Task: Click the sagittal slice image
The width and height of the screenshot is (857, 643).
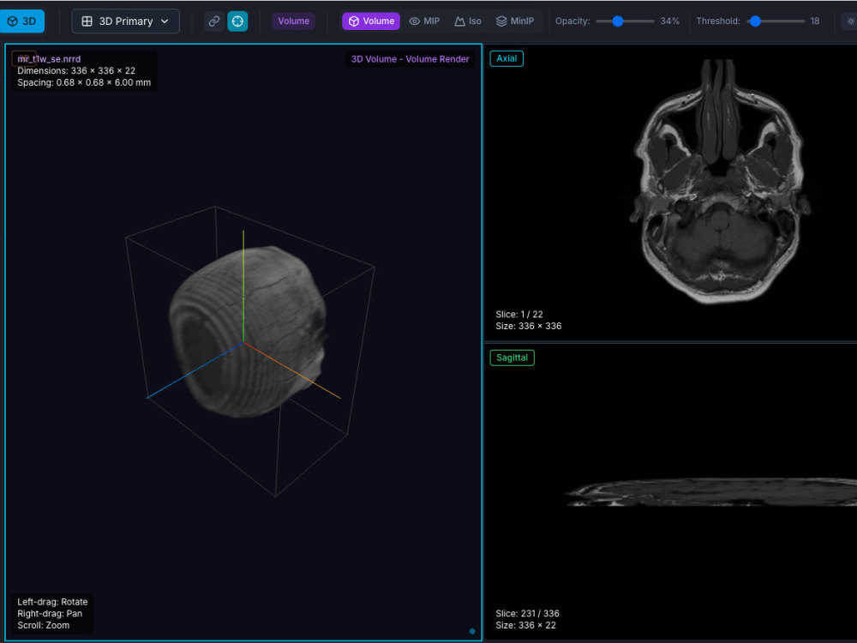Action: pyautogui.click(x=710, y=492)
